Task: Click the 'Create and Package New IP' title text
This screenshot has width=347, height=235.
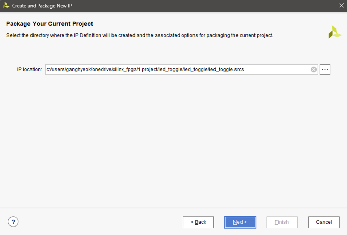Action: 42,6
